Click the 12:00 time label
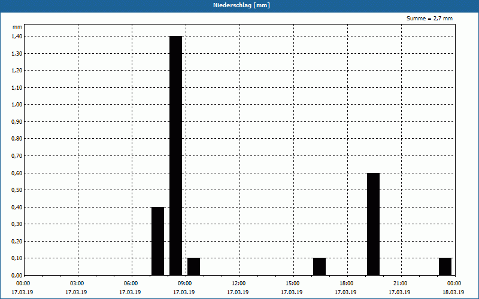 tap(238, 283)
